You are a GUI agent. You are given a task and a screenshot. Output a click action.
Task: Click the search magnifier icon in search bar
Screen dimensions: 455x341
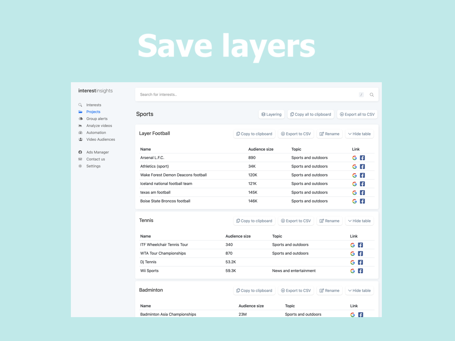click(372, 95)
